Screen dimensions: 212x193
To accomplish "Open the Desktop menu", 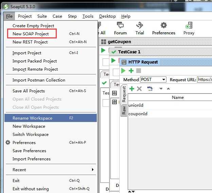I will (x=107, y=16).
